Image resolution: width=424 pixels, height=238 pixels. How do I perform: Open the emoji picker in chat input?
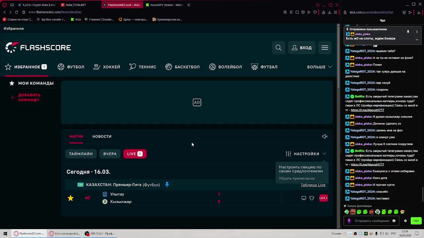394,221
